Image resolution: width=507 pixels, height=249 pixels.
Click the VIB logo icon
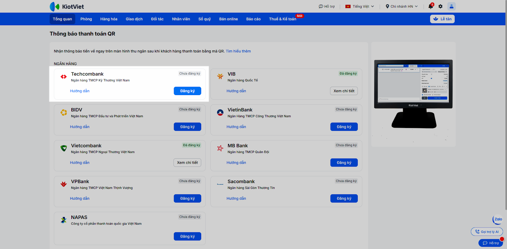click(x=220, y=76)
